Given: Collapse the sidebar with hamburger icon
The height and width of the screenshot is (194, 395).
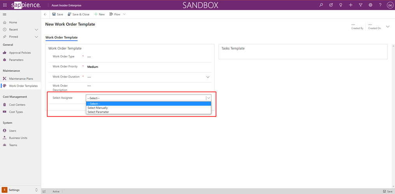Looking at the screenshot, I should coord(5,14).
